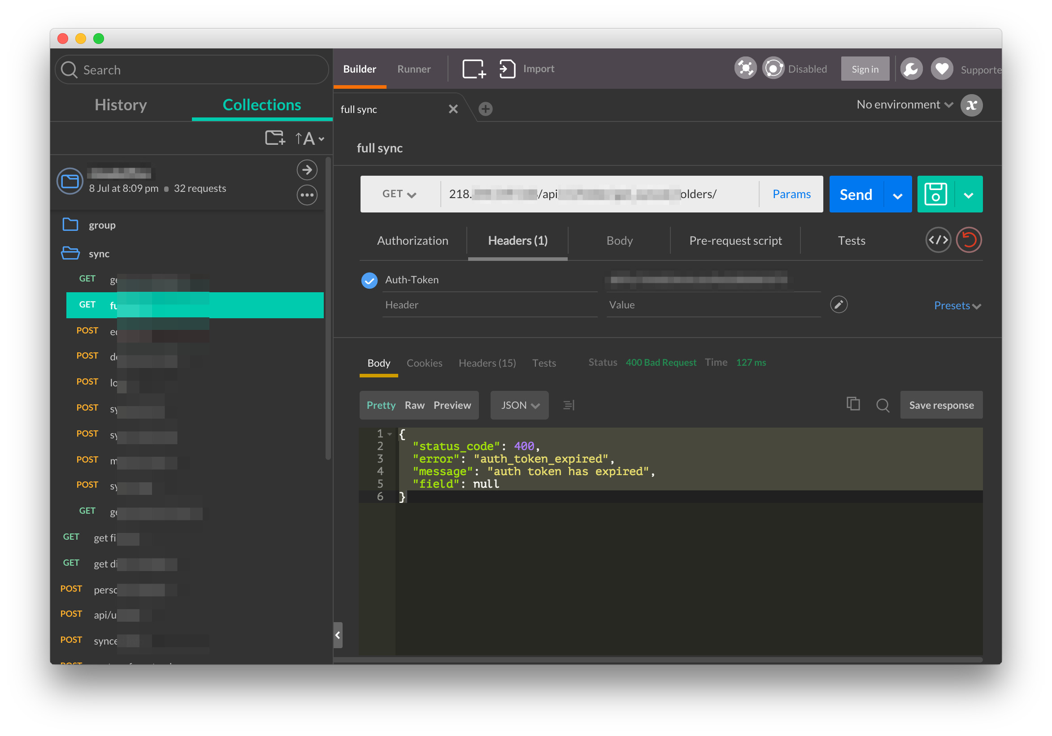Click the Import icon in the top toolbar
This screenshot has height=736, width=1052.
(507, 69)
